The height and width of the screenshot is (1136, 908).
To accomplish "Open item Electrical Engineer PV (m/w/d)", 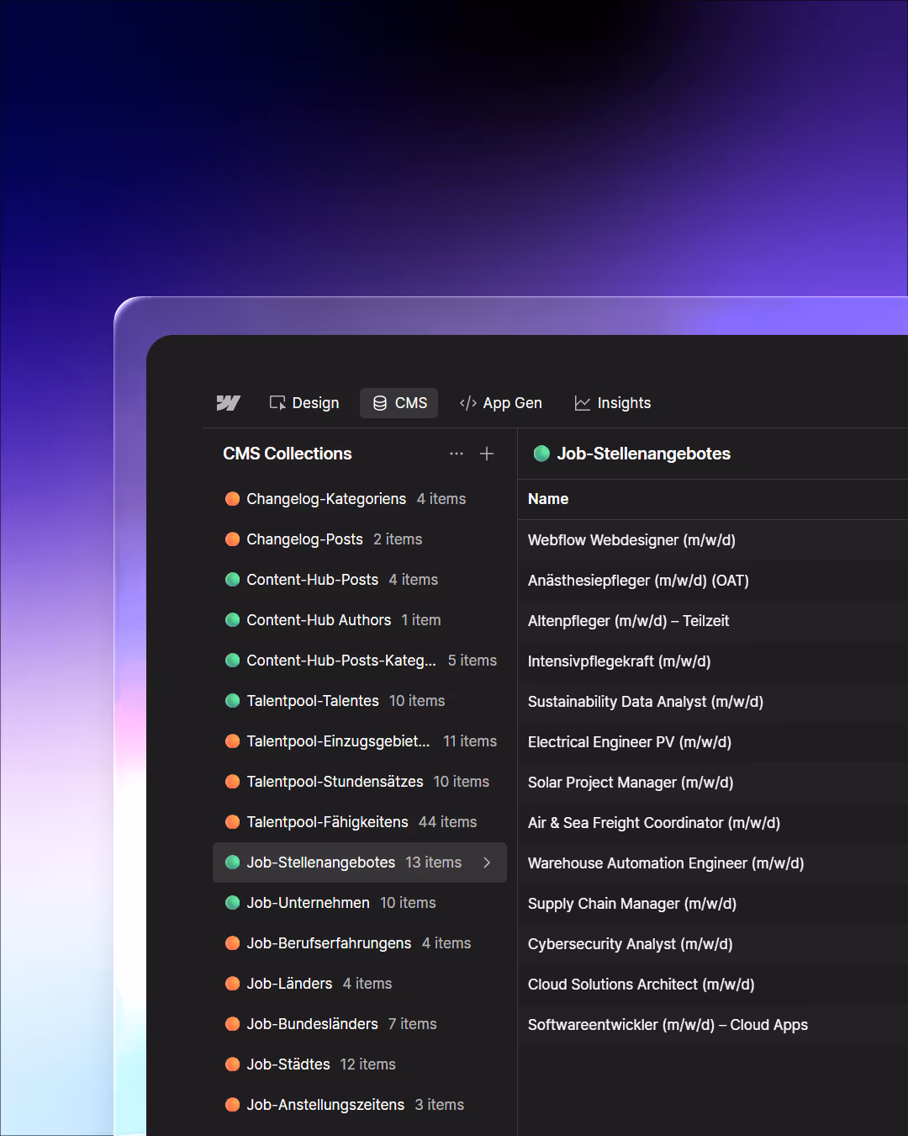I will [713, 742].
